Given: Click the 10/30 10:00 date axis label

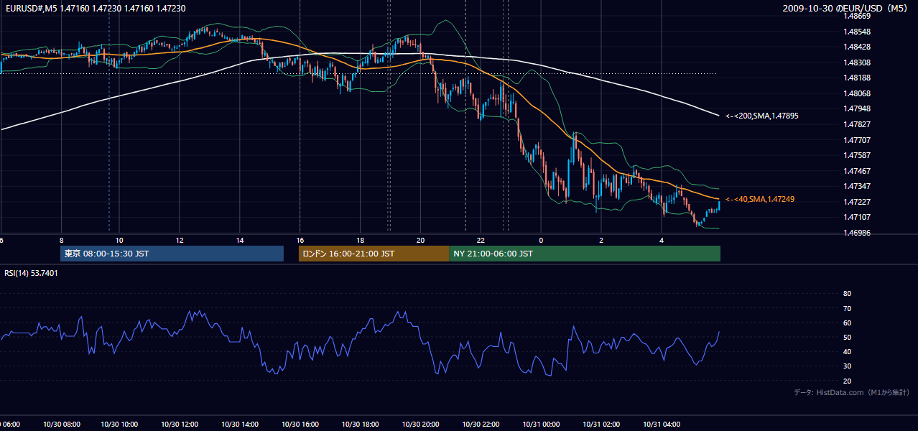Looking at the screenshot, I should click(119, 424).
